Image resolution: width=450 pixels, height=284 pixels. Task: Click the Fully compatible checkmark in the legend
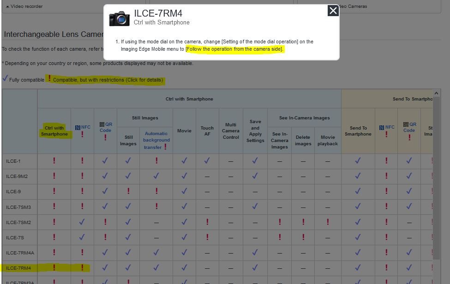coord(6,78)
